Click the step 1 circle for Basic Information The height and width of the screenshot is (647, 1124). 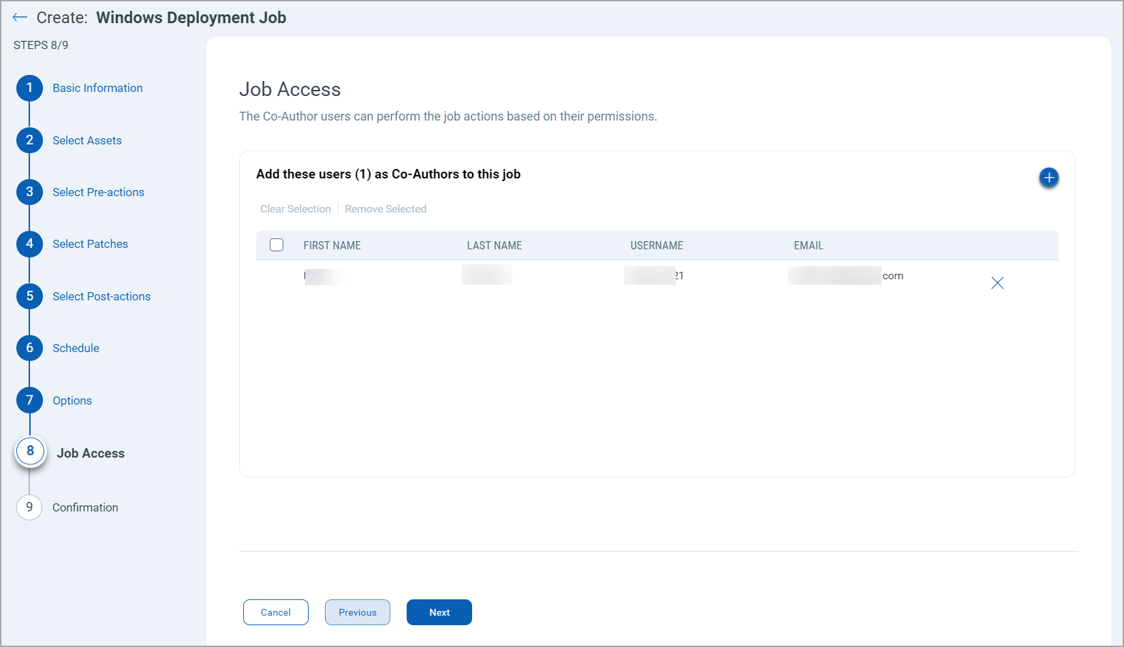pyautogui.click(x=29, y=88)
